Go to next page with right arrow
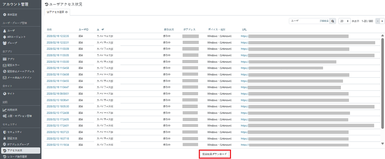The image size is (385, 159). pyautogui.click(x=382, y=21)
